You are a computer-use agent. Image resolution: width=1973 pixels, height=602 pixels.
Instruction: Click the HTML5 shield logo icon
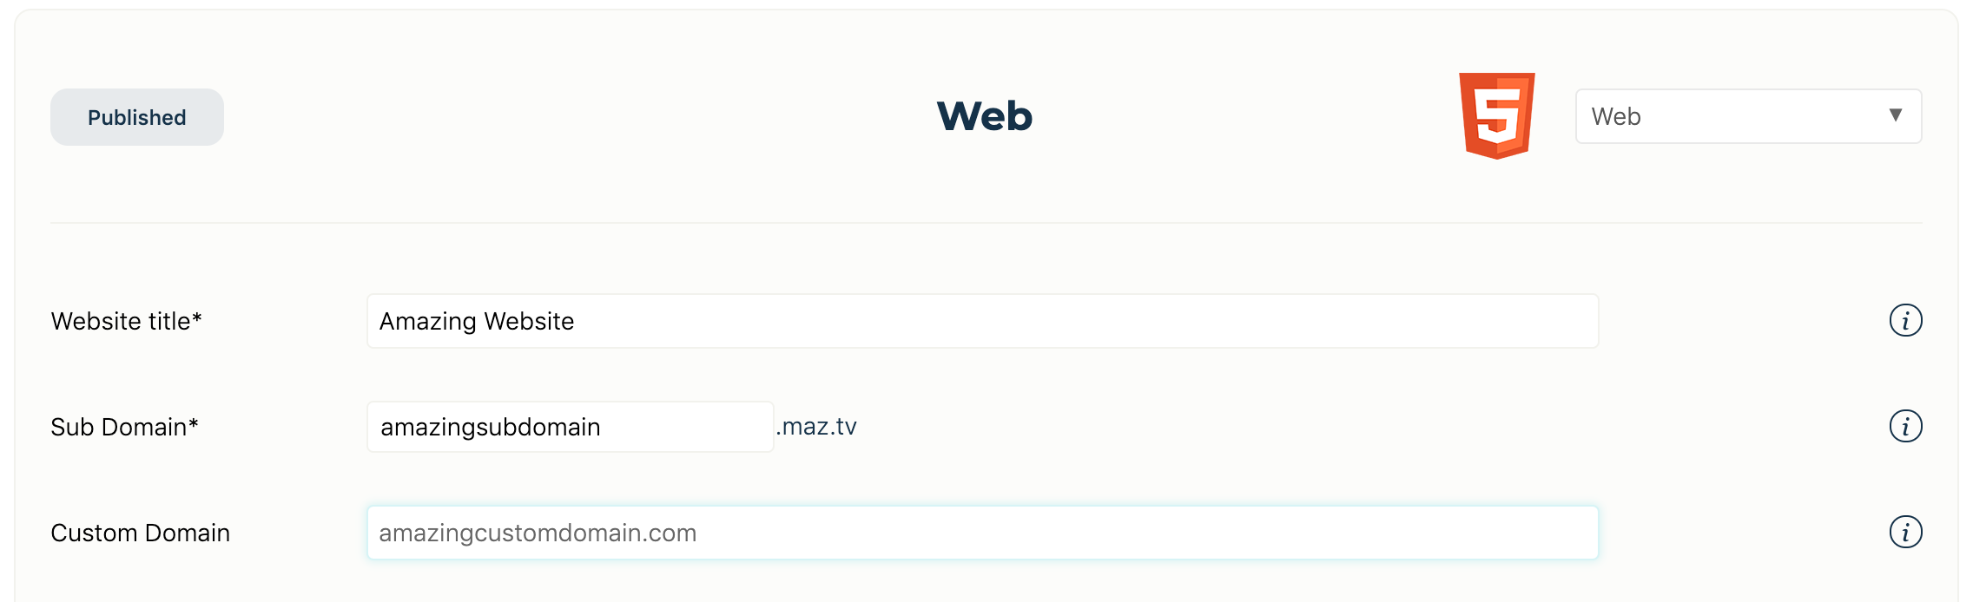1497,115
